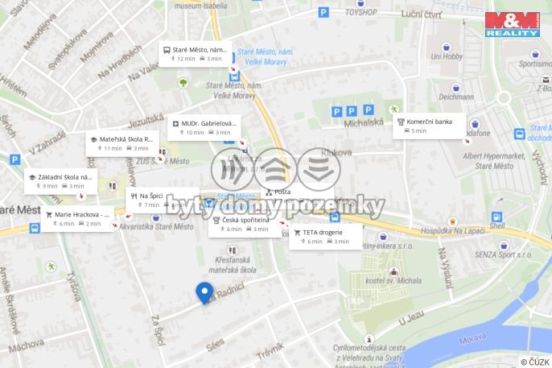The image size is (552, 368).
Task: Click the Marie Hrackova shop card
Action: pos(77,219)
